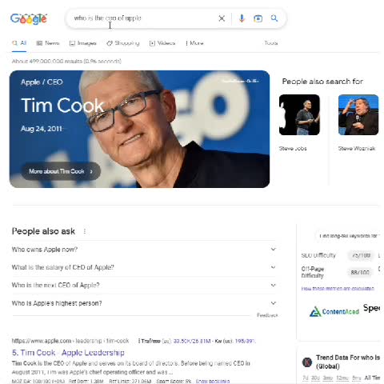
Task: Expand Who is Apple's highest person question
Action: [144, 303]
